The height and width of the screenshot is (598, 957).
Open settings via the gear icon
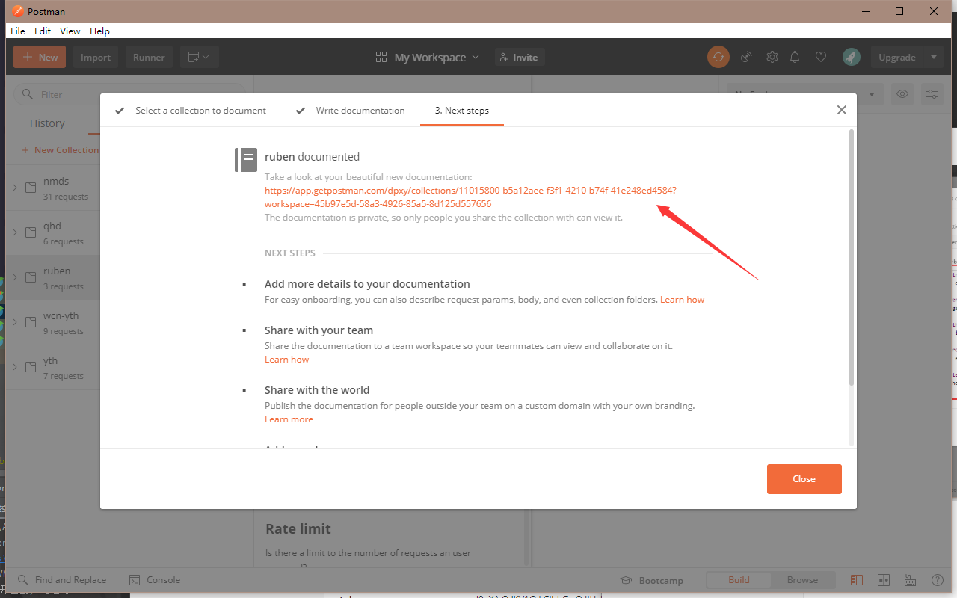tap(772, 57)
